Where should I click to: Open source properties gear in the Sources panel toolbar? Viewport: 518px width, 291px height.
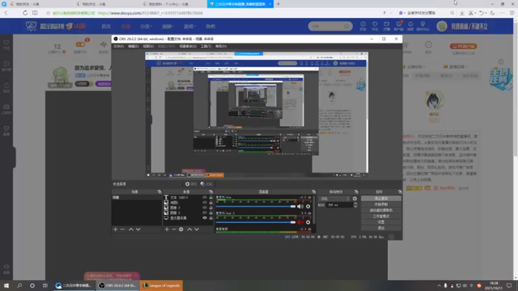tap(181, 230)
